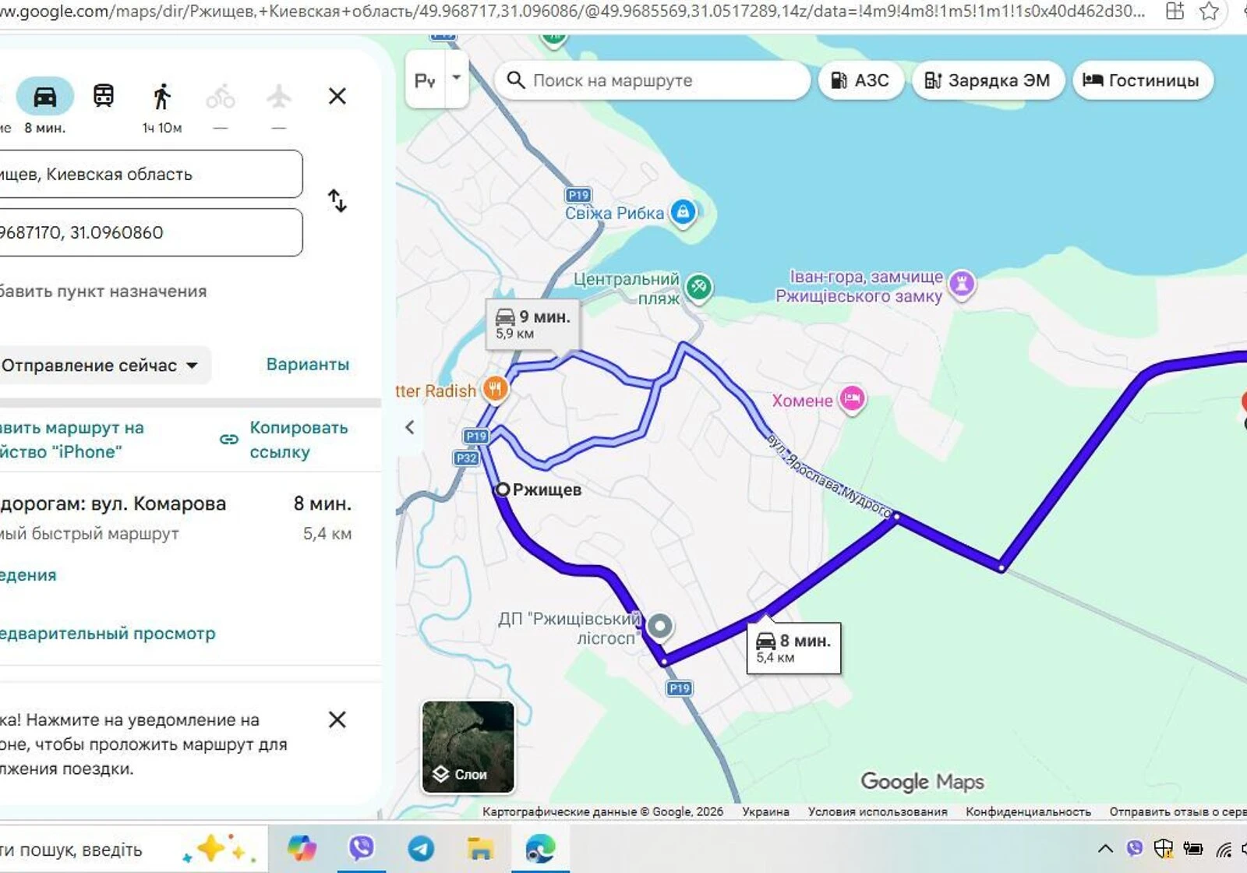Select the flight travel mode icon

coord(279,97)
